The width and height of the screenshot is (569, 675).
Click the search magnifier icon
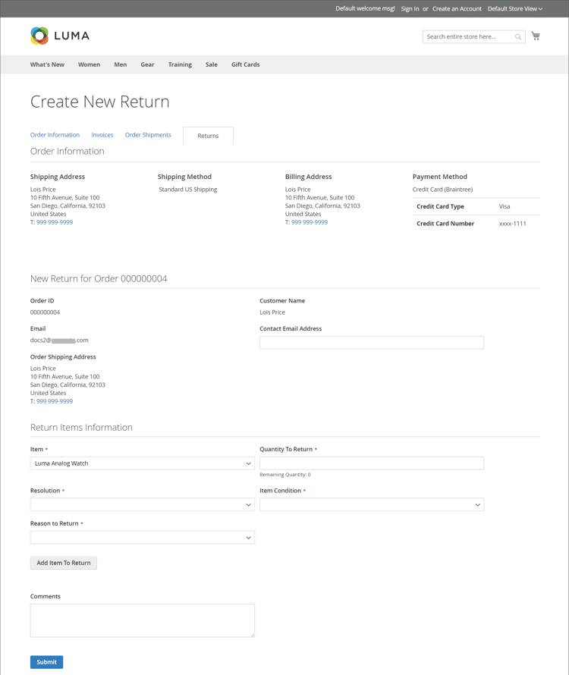pos(518,36)
